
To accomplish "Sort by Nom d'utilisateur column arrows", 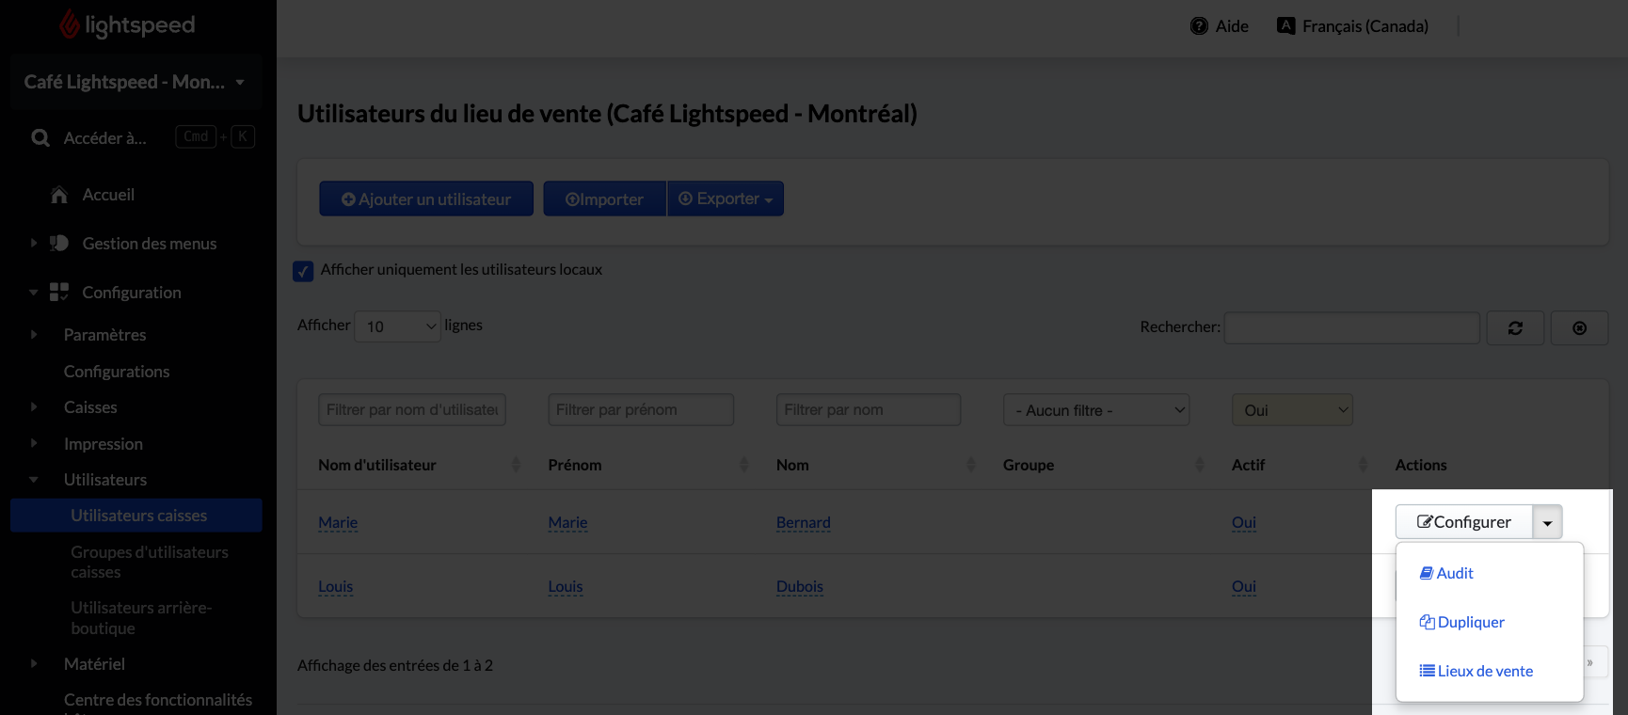I will coord(516,465).
